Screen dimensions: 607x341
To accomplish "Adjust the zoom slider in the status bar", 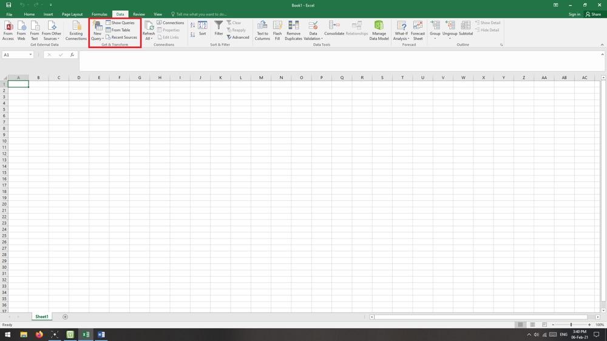I will tap(571, 325).
